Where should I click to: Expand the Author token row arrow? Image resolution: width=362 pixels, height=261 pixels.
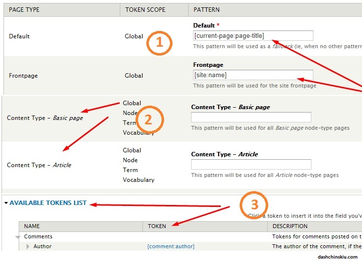click(28, 246)
